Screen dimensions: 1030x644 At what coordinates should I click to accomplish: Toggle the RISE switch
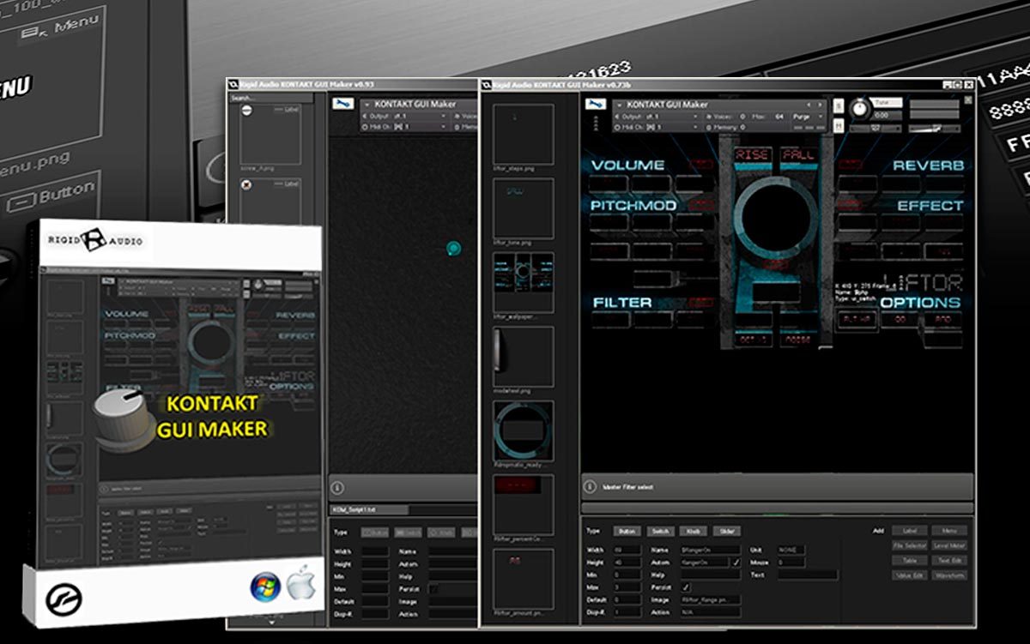(753, 154)
